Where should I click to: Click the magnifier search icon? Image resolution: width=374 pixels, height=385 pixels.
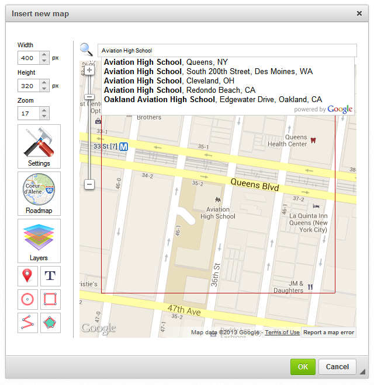[x=86, y=50]
